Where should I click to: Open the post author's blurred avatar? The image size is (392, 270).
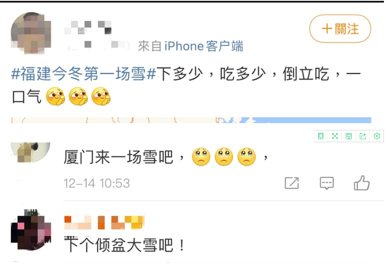pyautogui.click(x=31, y=33)
